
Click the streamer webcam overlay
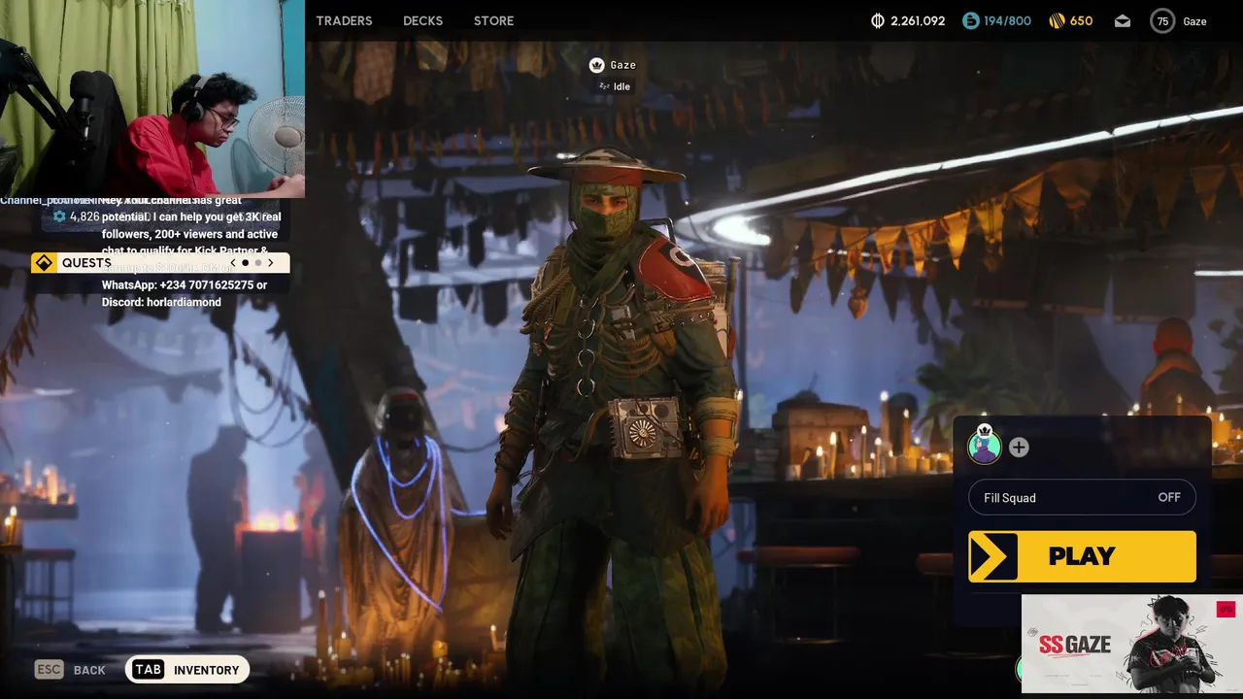(x=152, y=97)
